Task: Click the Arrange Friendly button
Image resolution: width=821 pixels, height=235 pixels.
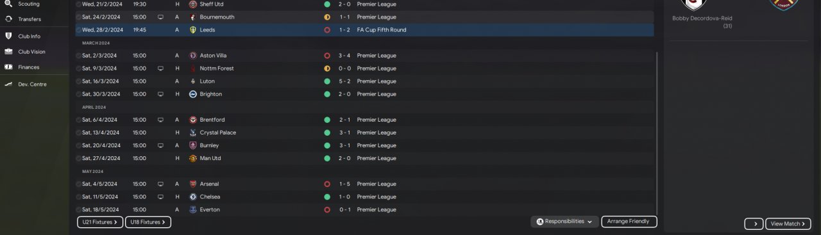Action: click(629, 222)
